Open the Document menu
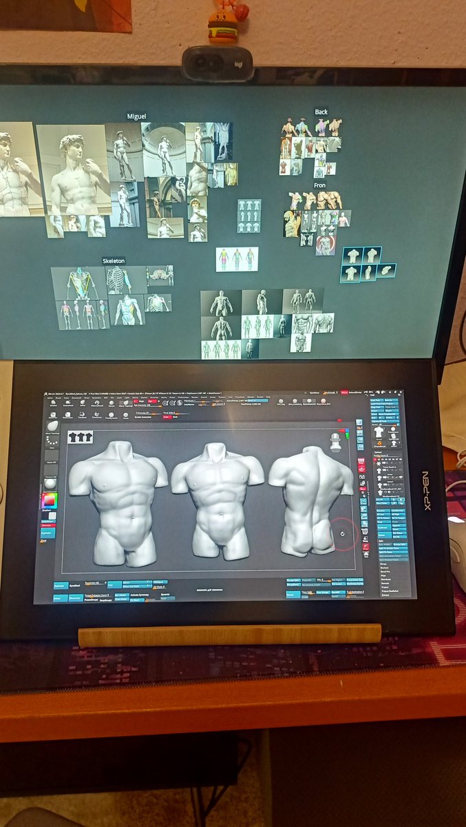Image resolution: width=466 pixels, height=827 pixels. coord(76,398)
